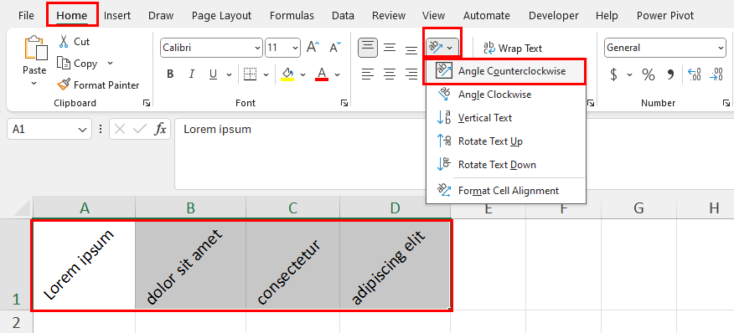Choose Rotate Text Up

505,141
